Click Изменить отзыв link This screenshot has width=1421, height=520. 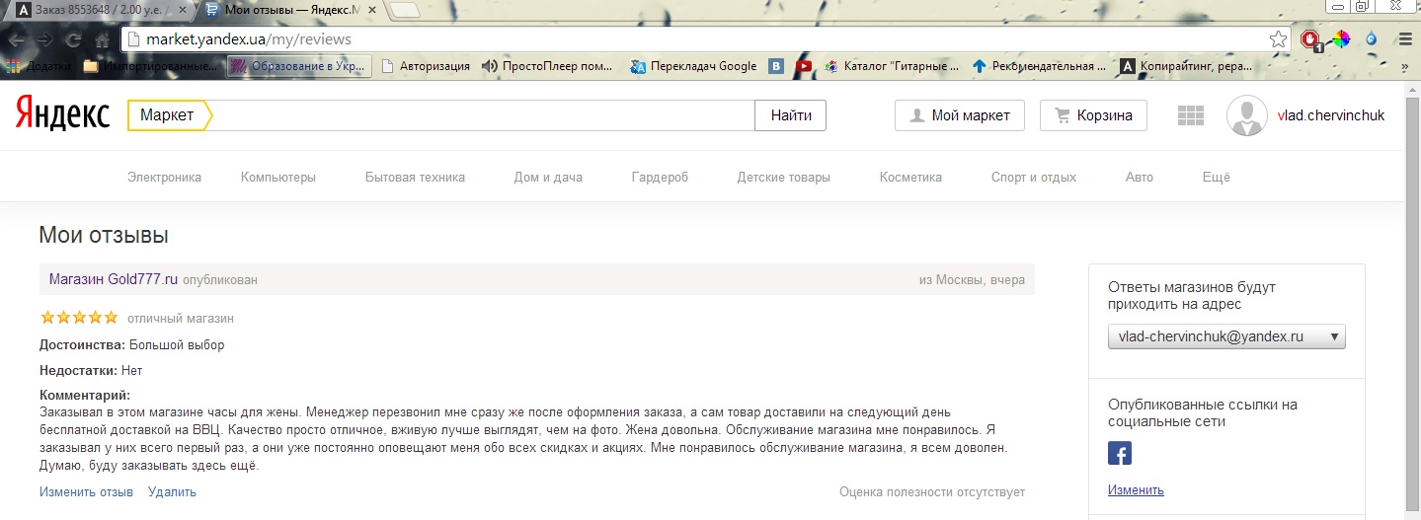coord(86,491)
